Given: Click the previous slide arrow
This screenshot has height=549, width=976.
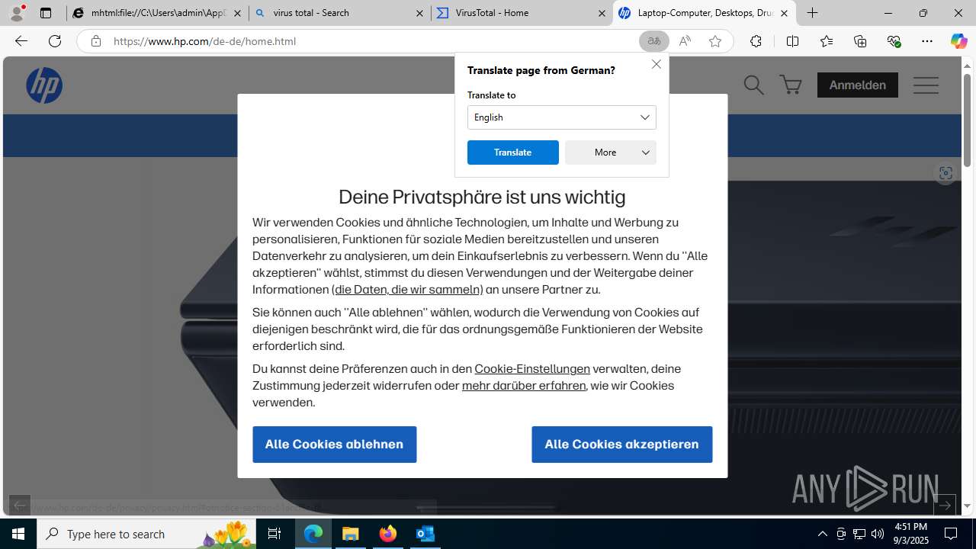Looking at the screenshot, I should tap(20, 505).
